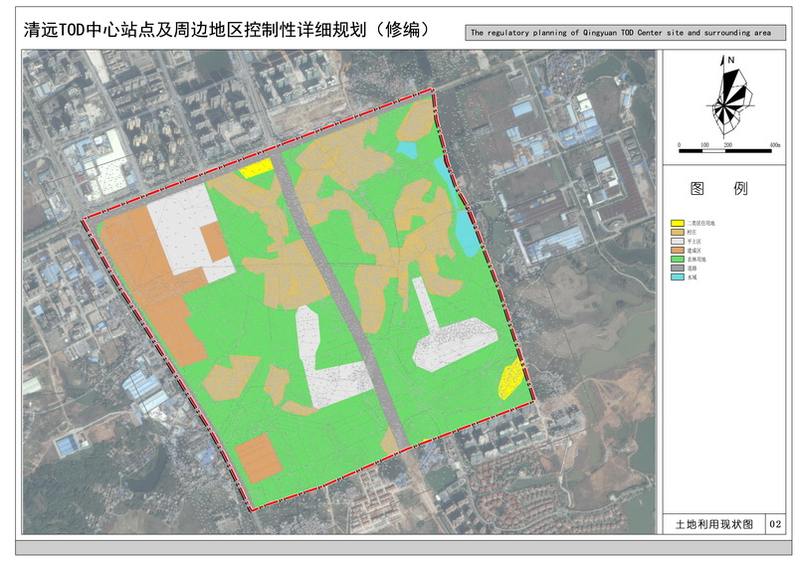The width and height of the screenshot is (796, 562).
Task: Click the sheet number 02
Action: click(x=775, y=524)
